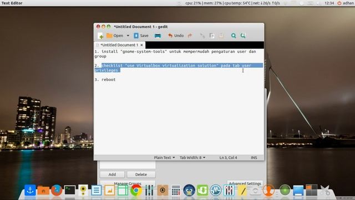Open the blue-framed equalizer settings app
Viewport: 355px width, 200px height.
click(x=229, y=190)
